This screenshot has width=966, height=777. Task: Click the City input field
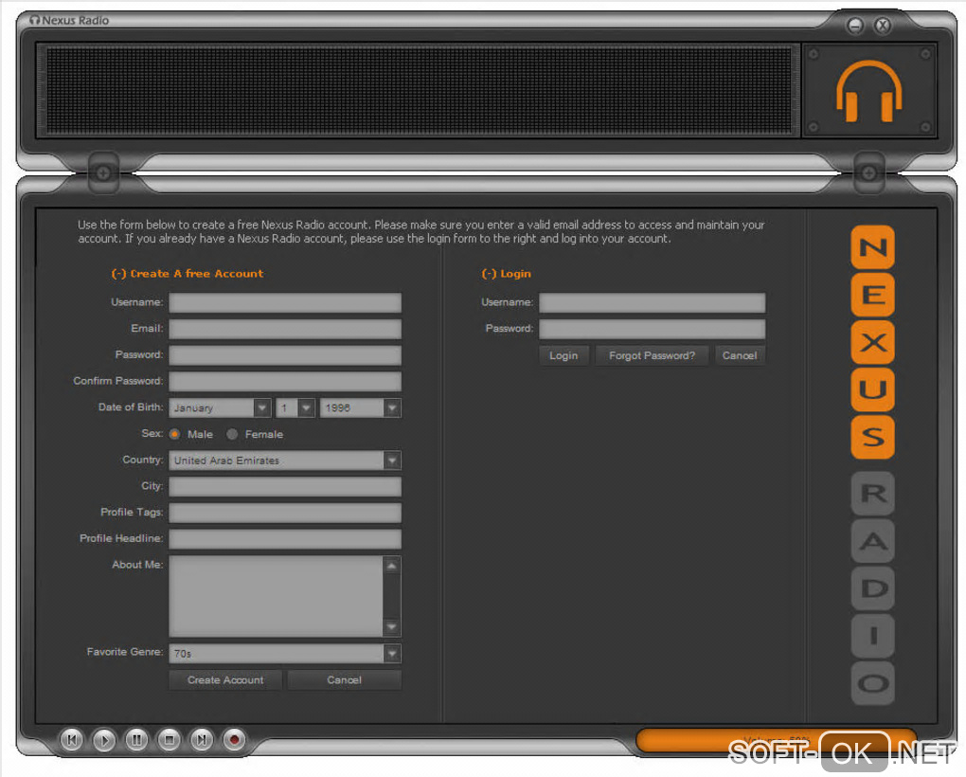pos(285,487)
